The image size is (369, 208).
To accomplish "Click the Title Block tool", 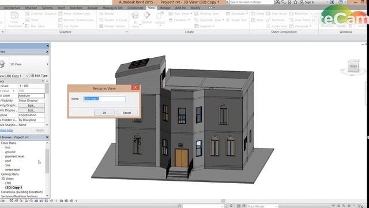I will pos(277,14).
